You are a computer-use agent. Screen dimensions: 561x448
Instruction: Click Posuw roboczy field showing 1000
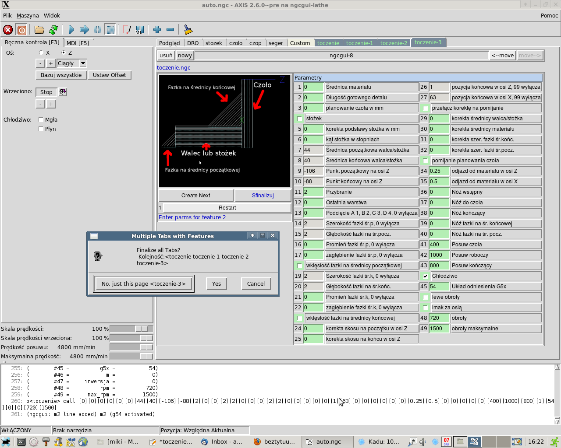coord(439,255)
